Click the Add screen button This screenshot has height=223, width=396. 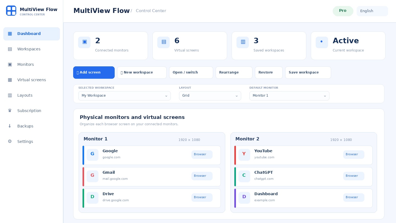(x=94, y=72)
